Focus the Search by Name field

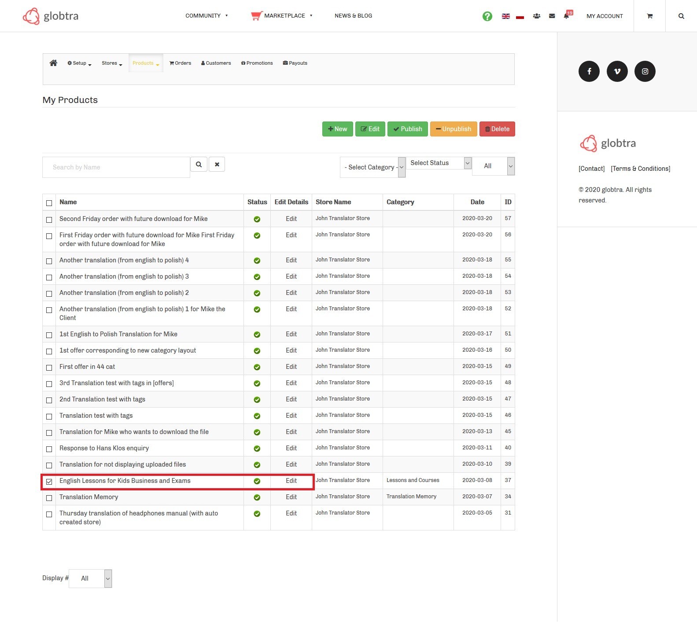[x=116, y=167]
